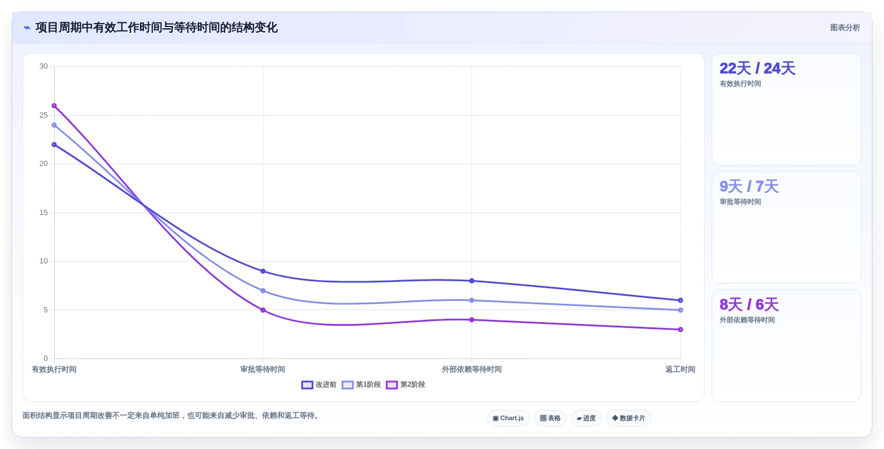This screenshot has width=884, height=449.
Task: Click the 第2阶段 point at 有效执行时间 (26)
Action: click(x=54, y=105)
